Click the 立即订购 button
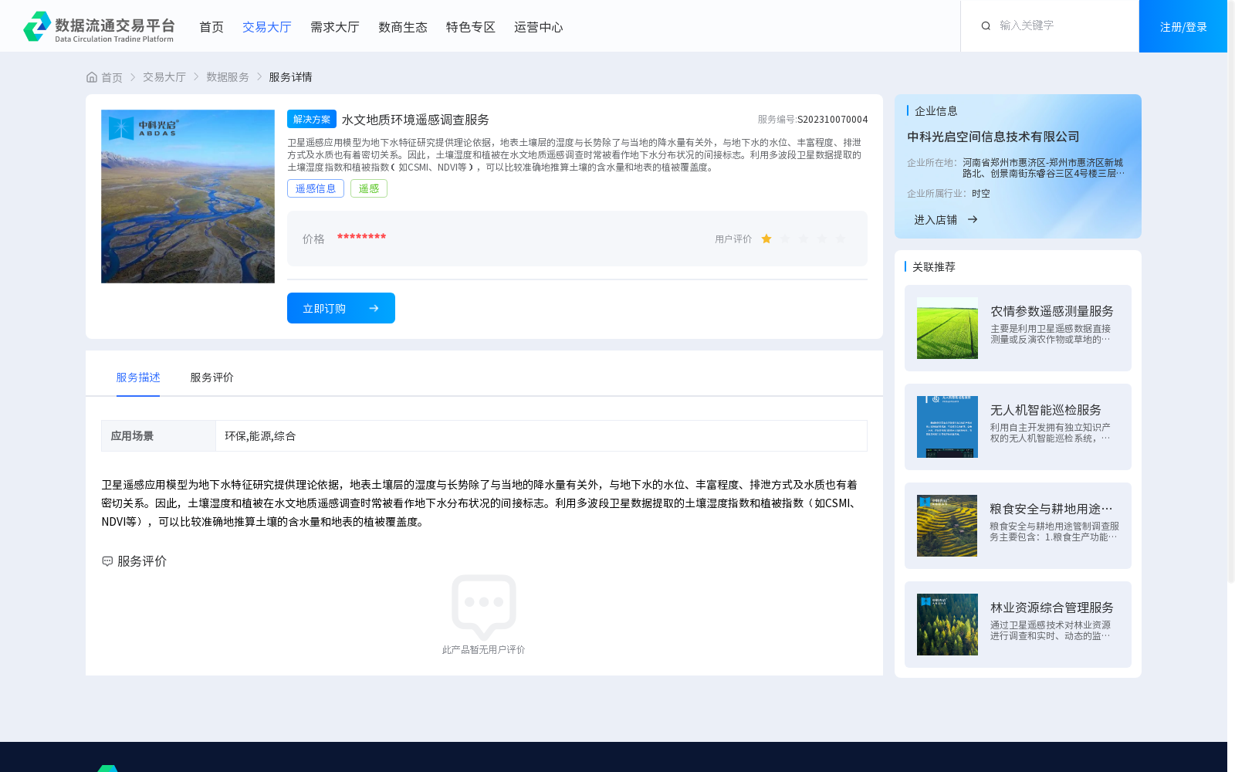Screen dimensions: 1235x772 [341, 308]
